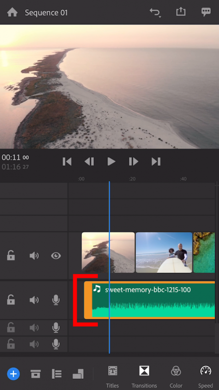The image size is (219, 390).
Task: Open the project panel box icon
Action: click(x=35, y=374)
